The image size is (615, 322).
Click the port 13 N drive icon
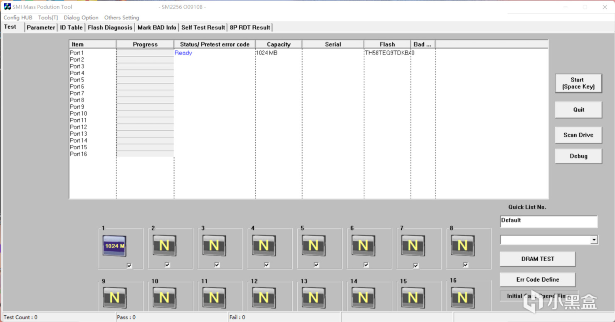314,298
